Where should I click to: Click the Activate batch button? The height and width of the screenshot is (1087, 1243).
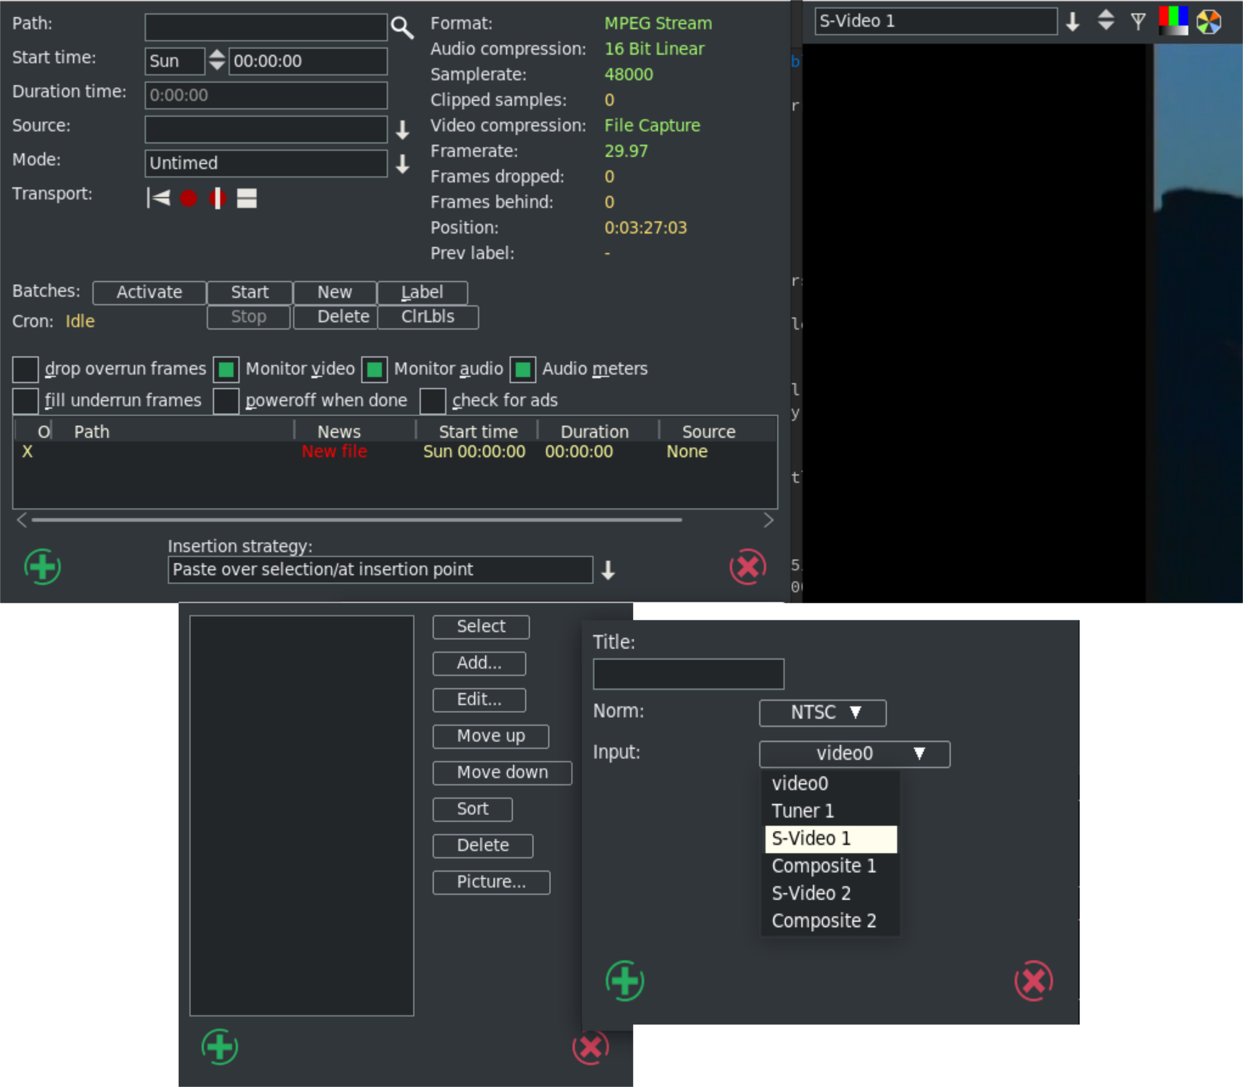149,293
